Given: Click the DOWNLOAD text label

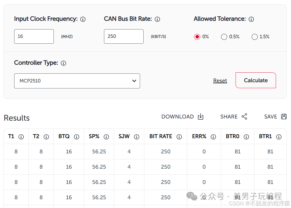Looking at the screenshot, I should pyautogui.click(x=178, y=117).
